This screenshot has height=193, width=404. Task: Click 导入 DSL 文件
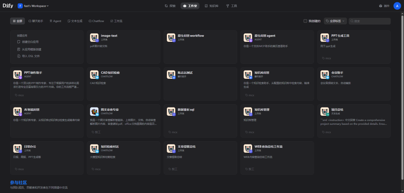28,56
